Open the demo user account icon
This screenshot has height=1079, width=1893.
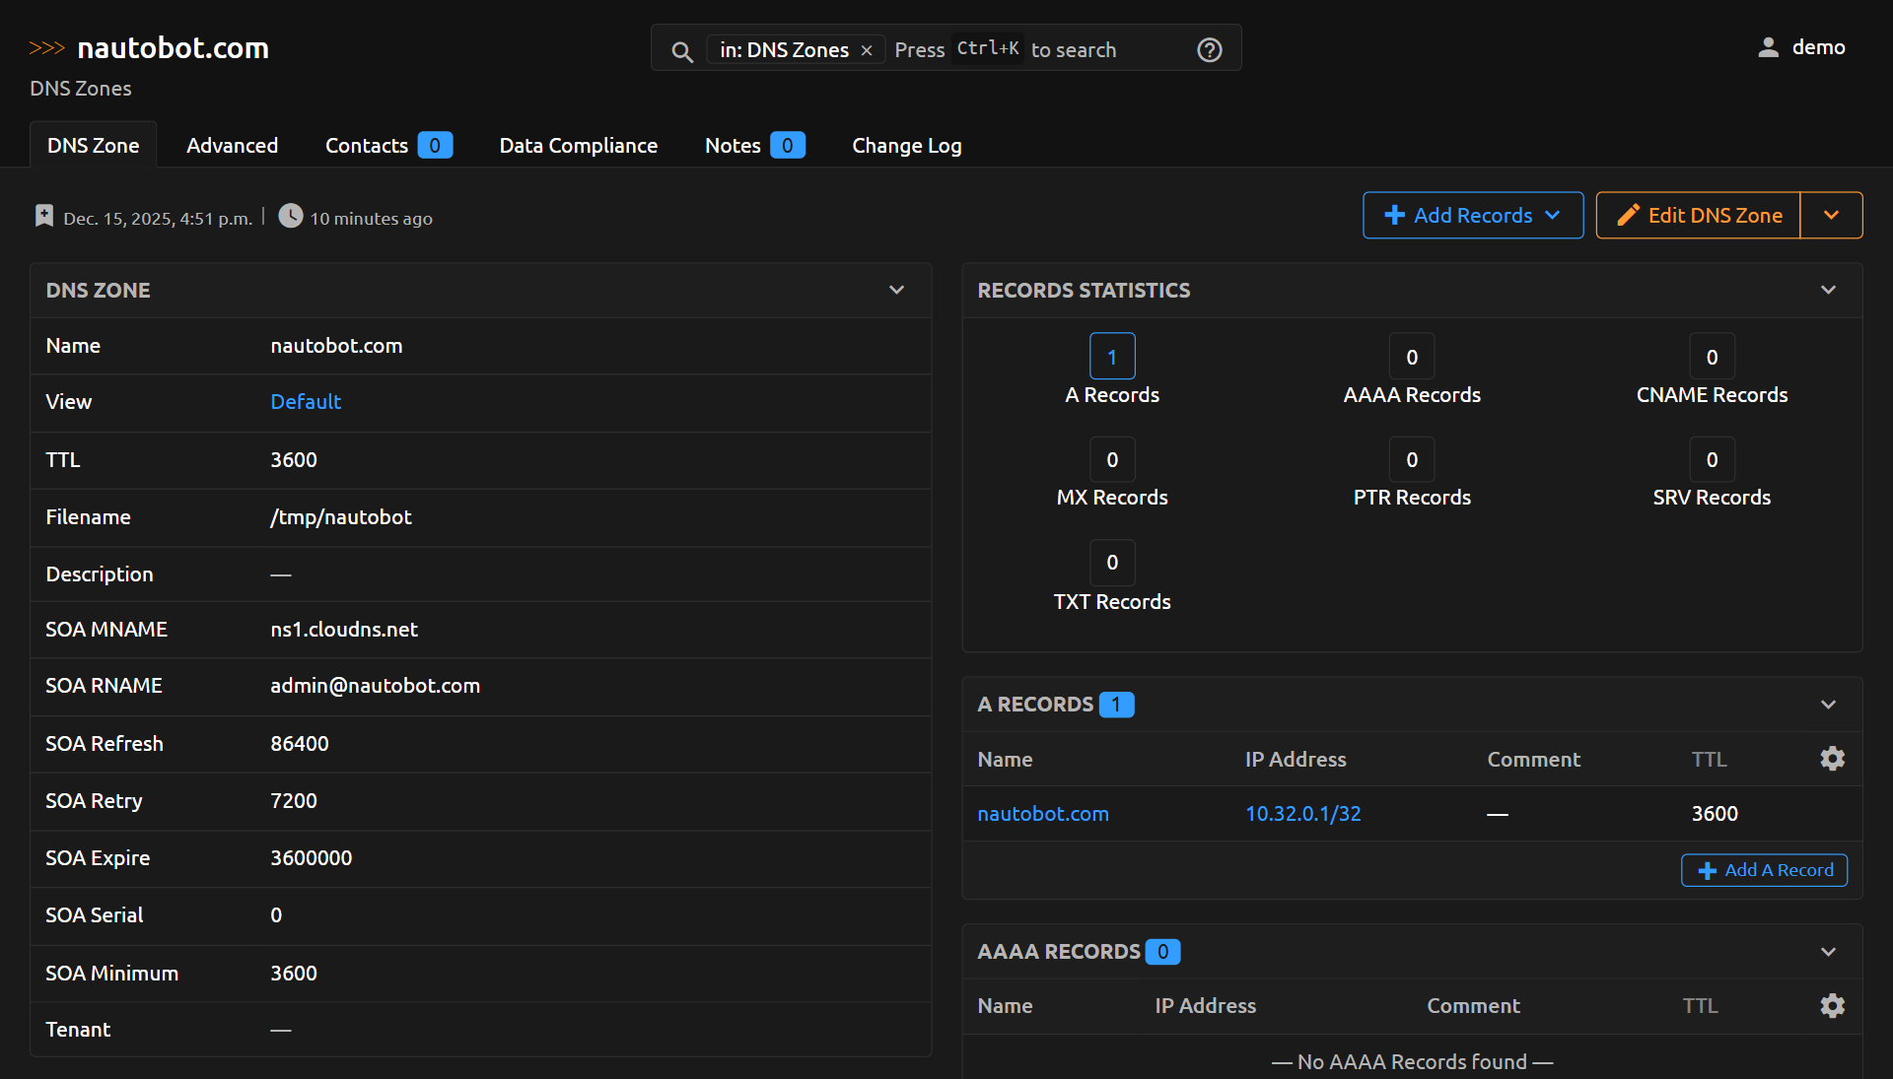point(1767,46)
